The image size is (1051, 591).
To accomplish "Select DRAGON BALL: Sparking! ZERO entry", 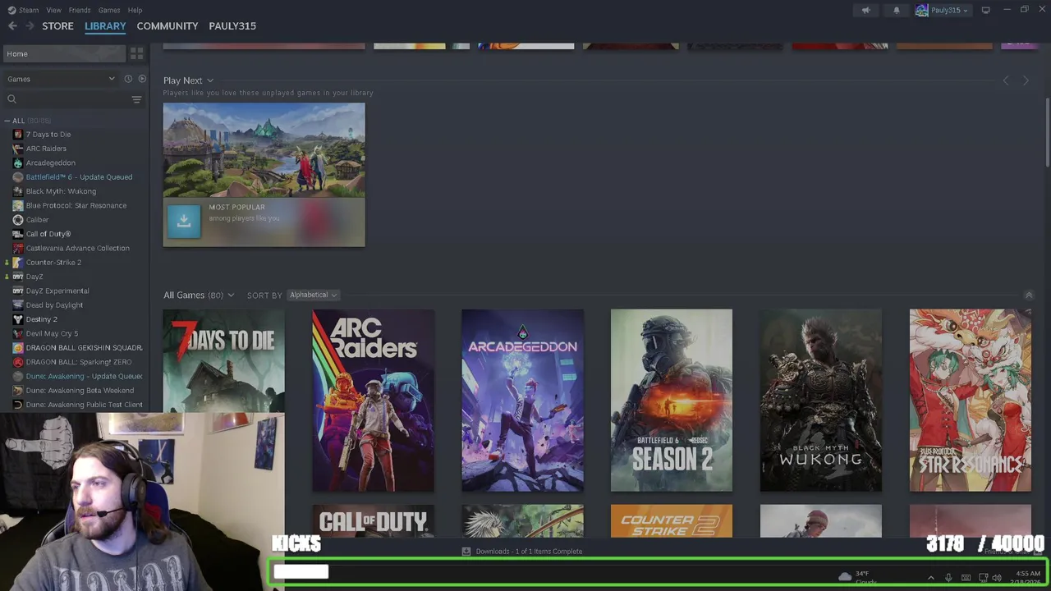I will tap(79, 362).
